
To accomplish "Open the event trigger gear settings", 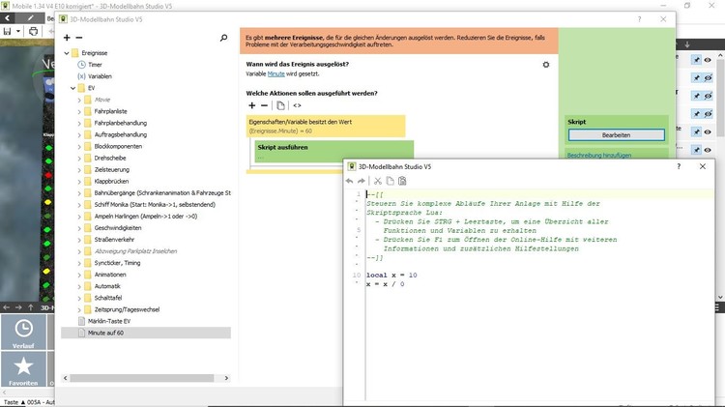I will coord(546,65).
